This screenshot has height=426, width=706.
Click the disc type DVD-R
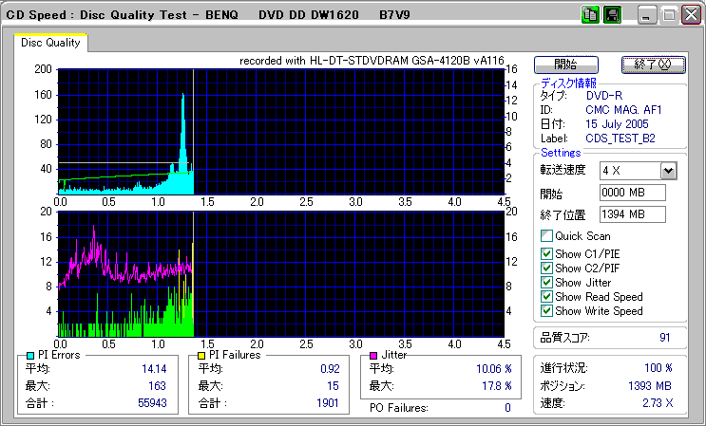(604, 95)
